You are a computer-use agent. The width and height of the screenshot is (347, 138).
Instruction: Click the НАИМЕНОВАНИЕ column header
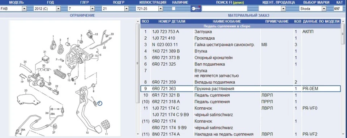tap(227, 21)
